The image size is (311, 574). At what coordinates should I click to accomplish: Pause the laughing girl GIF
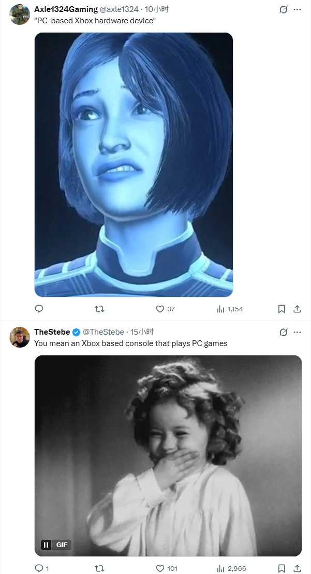[46, 544]
